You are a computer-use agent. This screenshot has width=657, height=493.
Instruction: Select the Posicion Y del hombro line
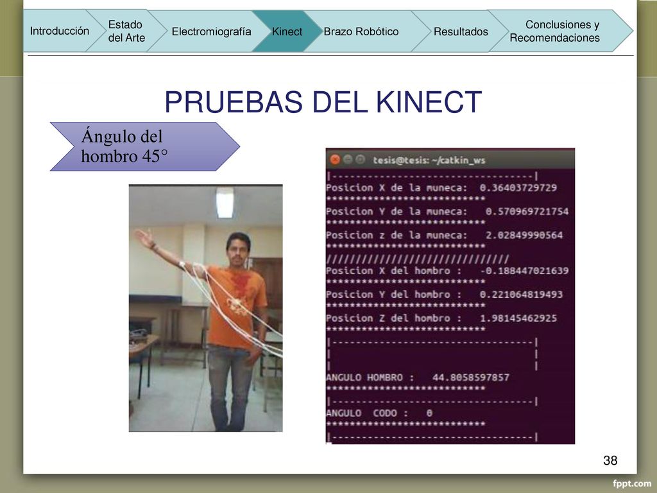point(444,294)
